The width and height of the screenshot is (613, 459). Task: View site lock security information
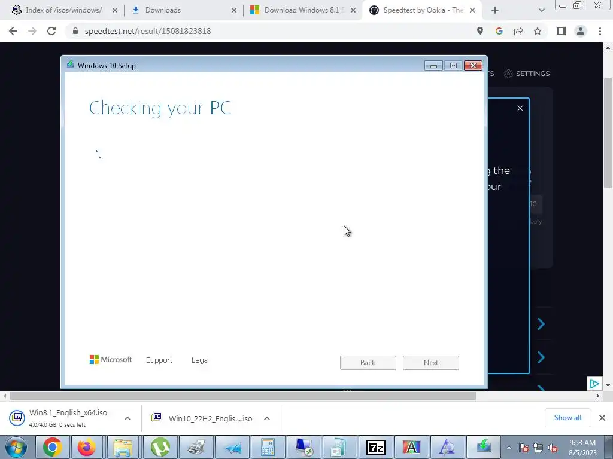point(75,31)
